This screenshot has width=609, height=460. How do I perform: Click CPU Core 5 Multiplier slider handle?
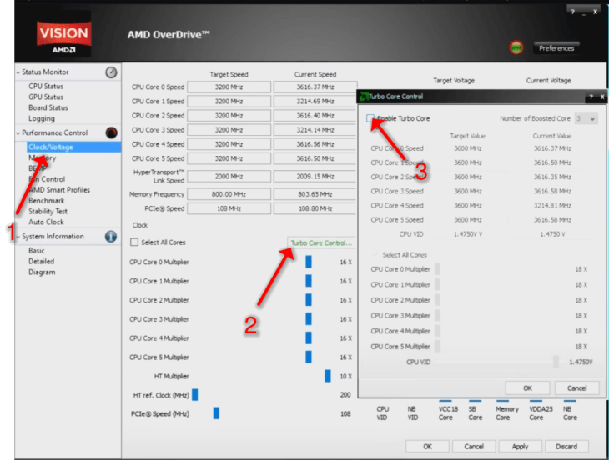309,357
